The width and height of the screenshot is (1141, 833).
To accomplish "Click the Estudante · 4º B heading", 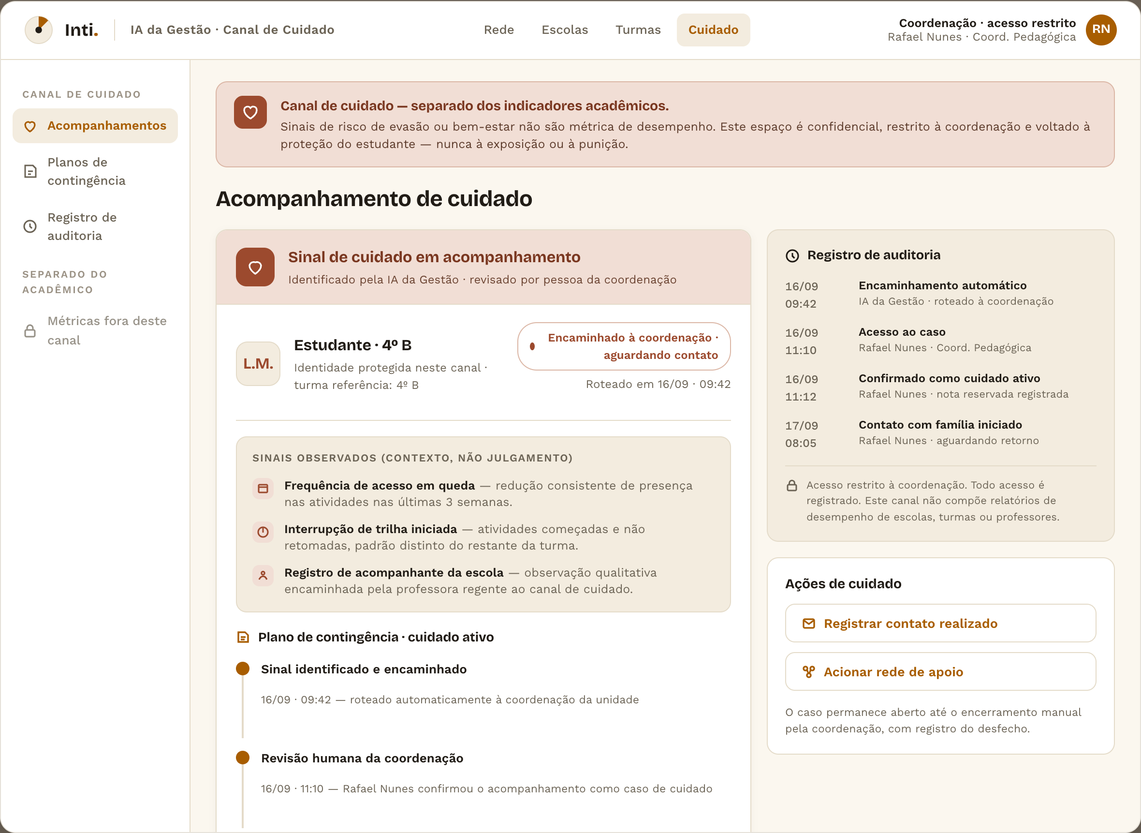I will [353, 345].
